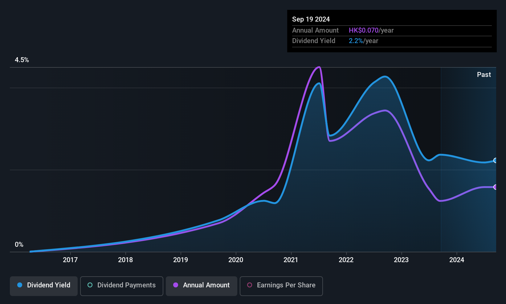Enable the Dividend Payments series label
506x304 pixels.
(126, 285)
